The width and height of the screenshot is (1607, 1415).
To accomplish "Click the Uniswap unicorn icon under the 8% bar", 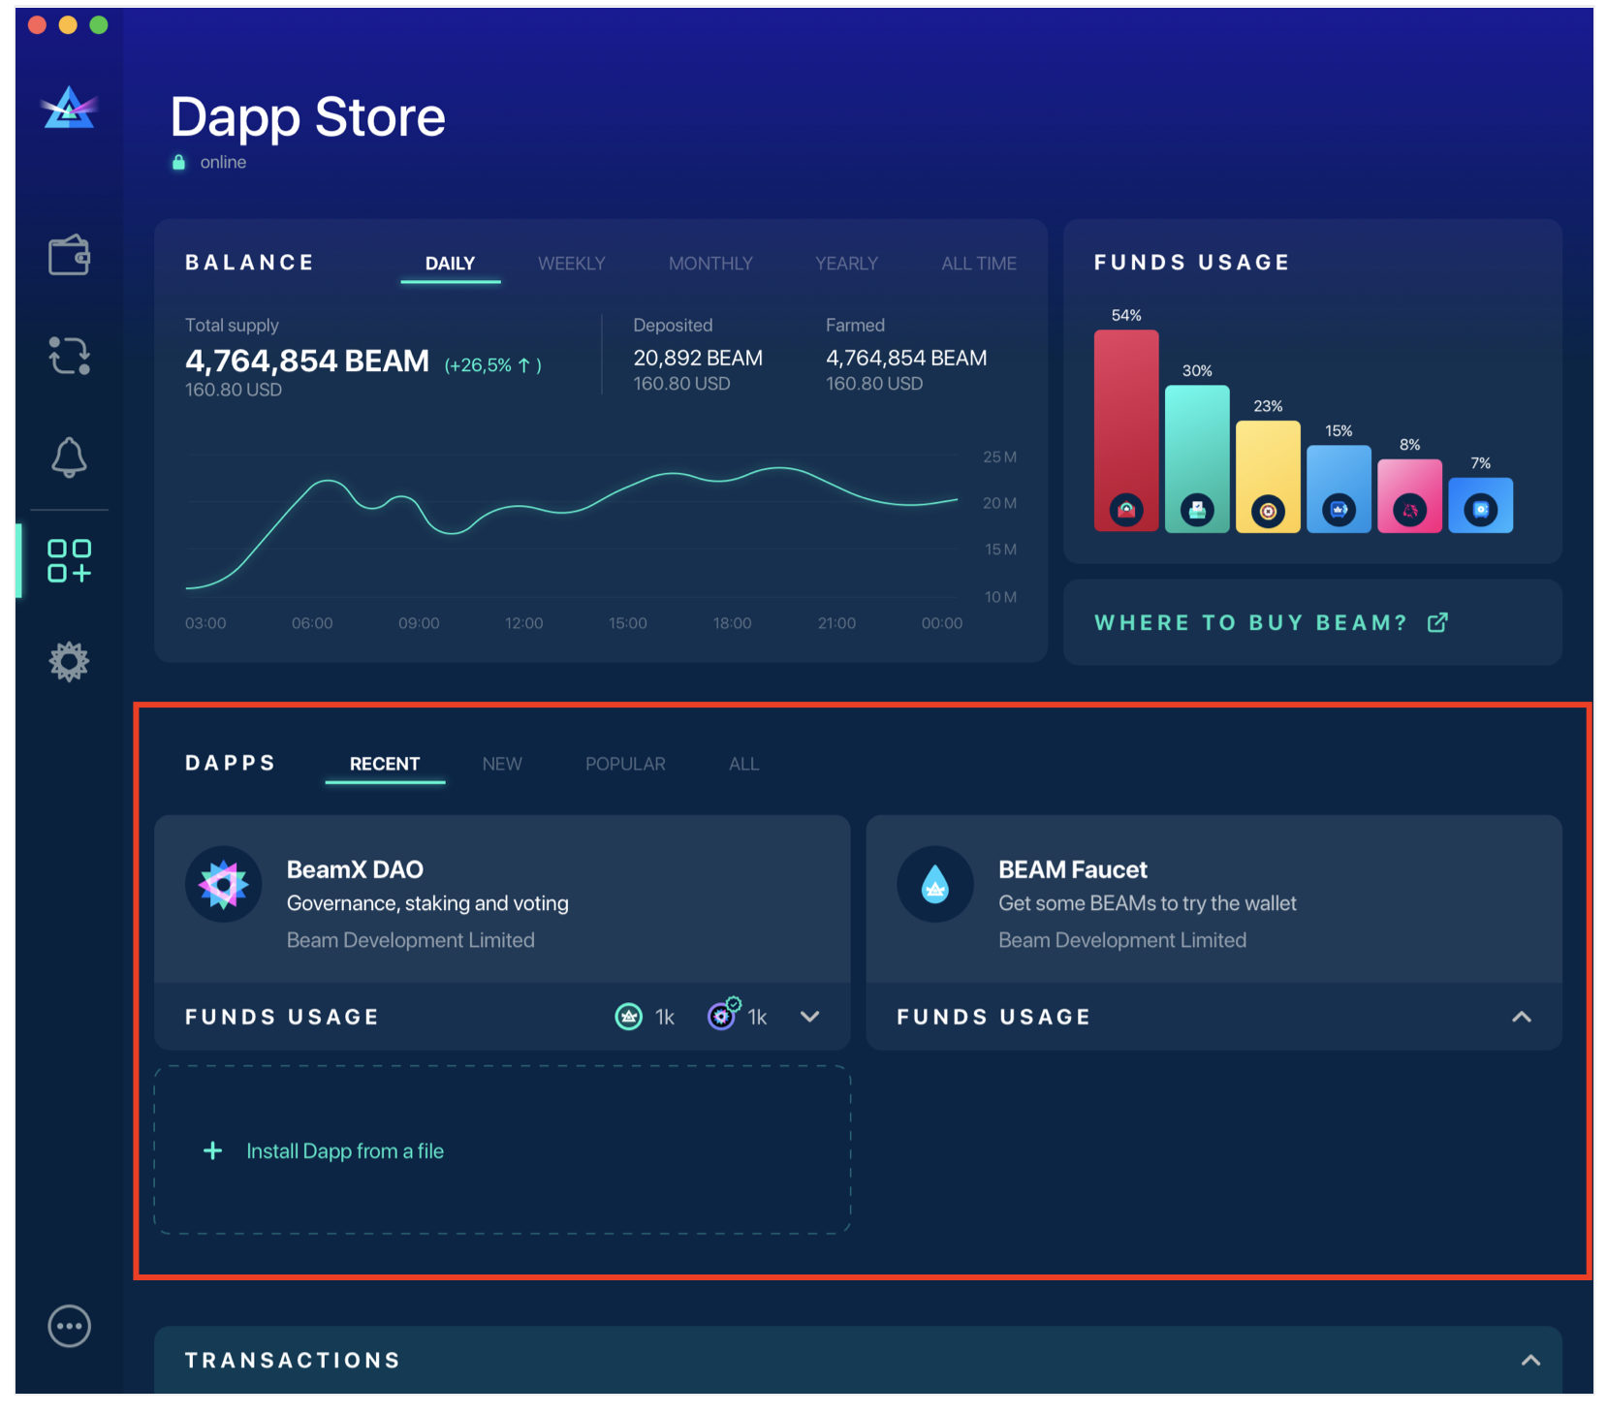I will coord(1409,511).
